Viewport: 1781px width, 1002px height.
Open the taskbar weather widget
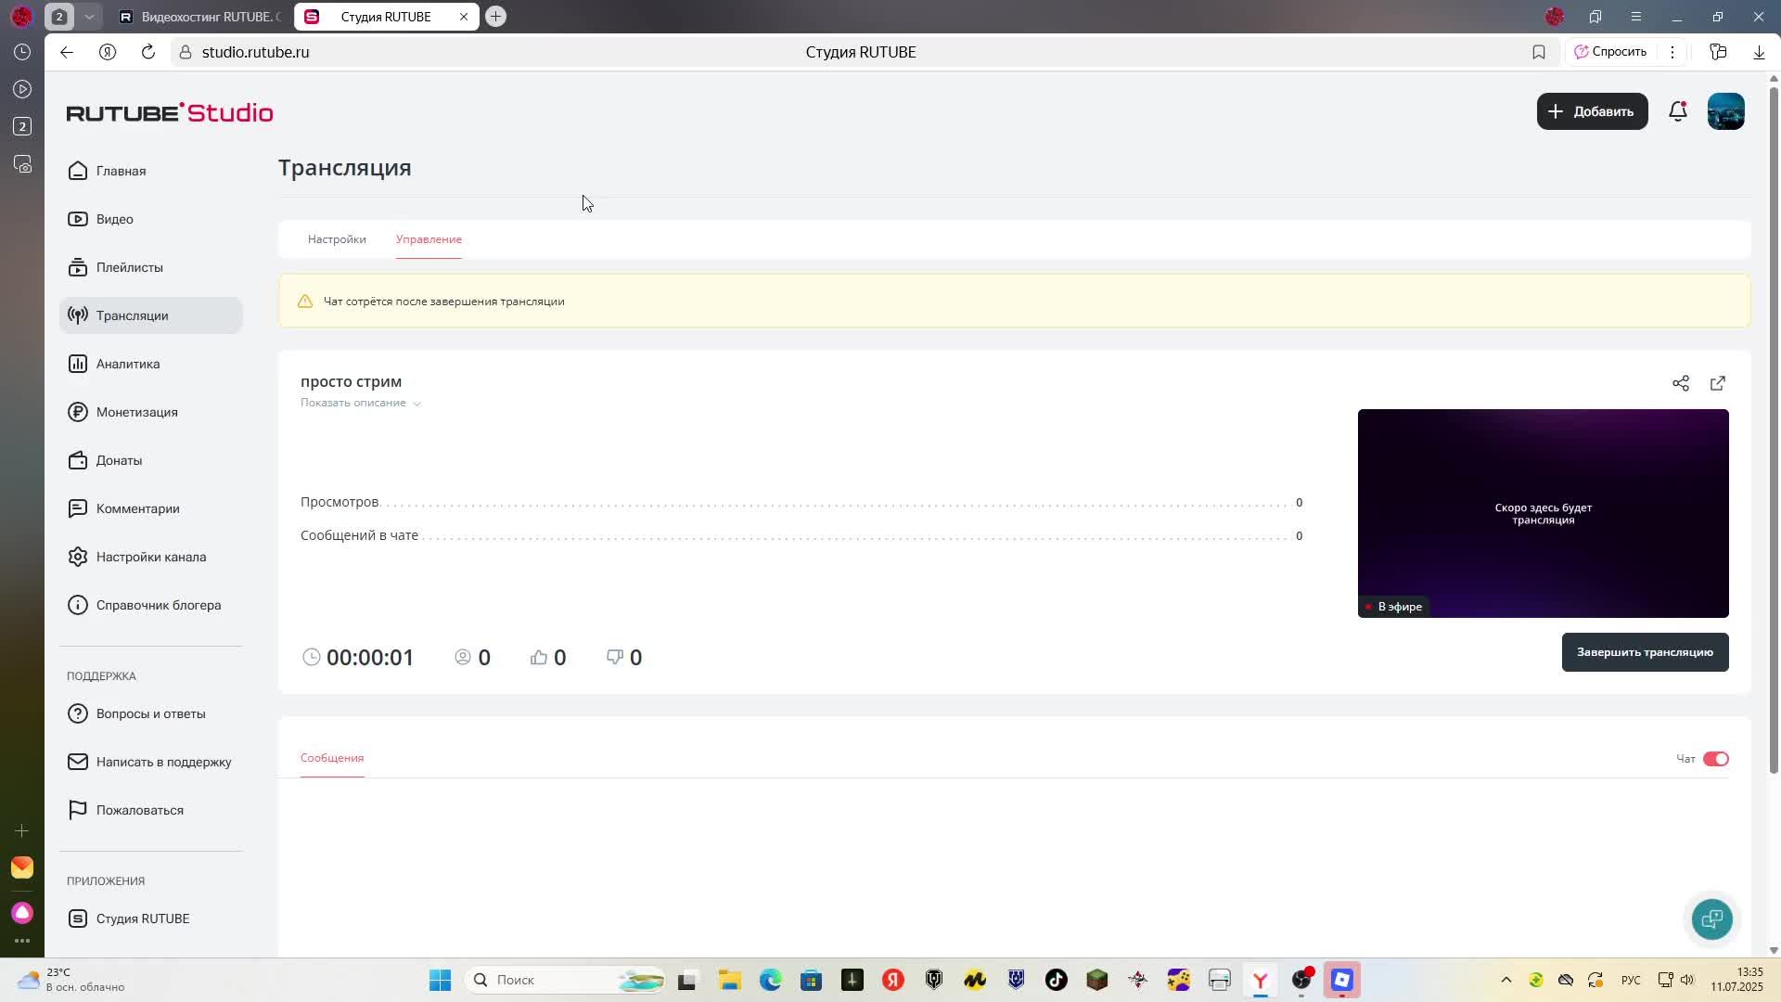(x=70, y=980)
